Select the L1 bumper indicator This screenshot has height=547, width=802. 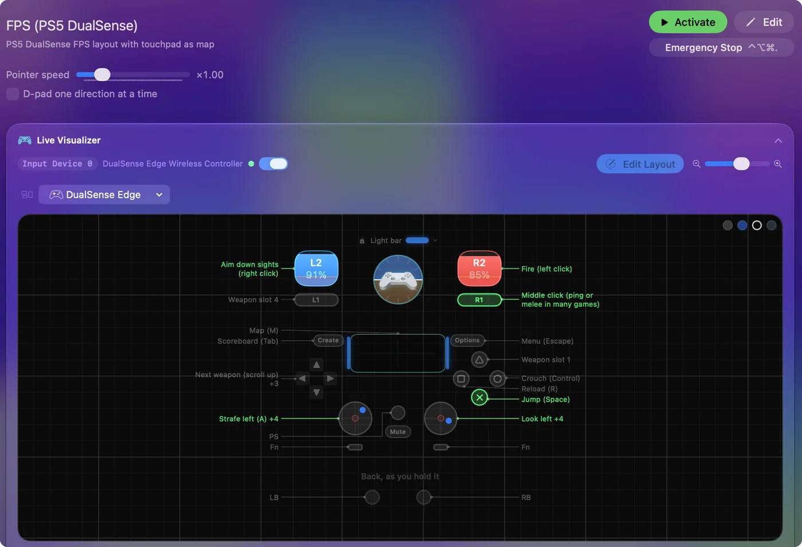tap(316, 300)
